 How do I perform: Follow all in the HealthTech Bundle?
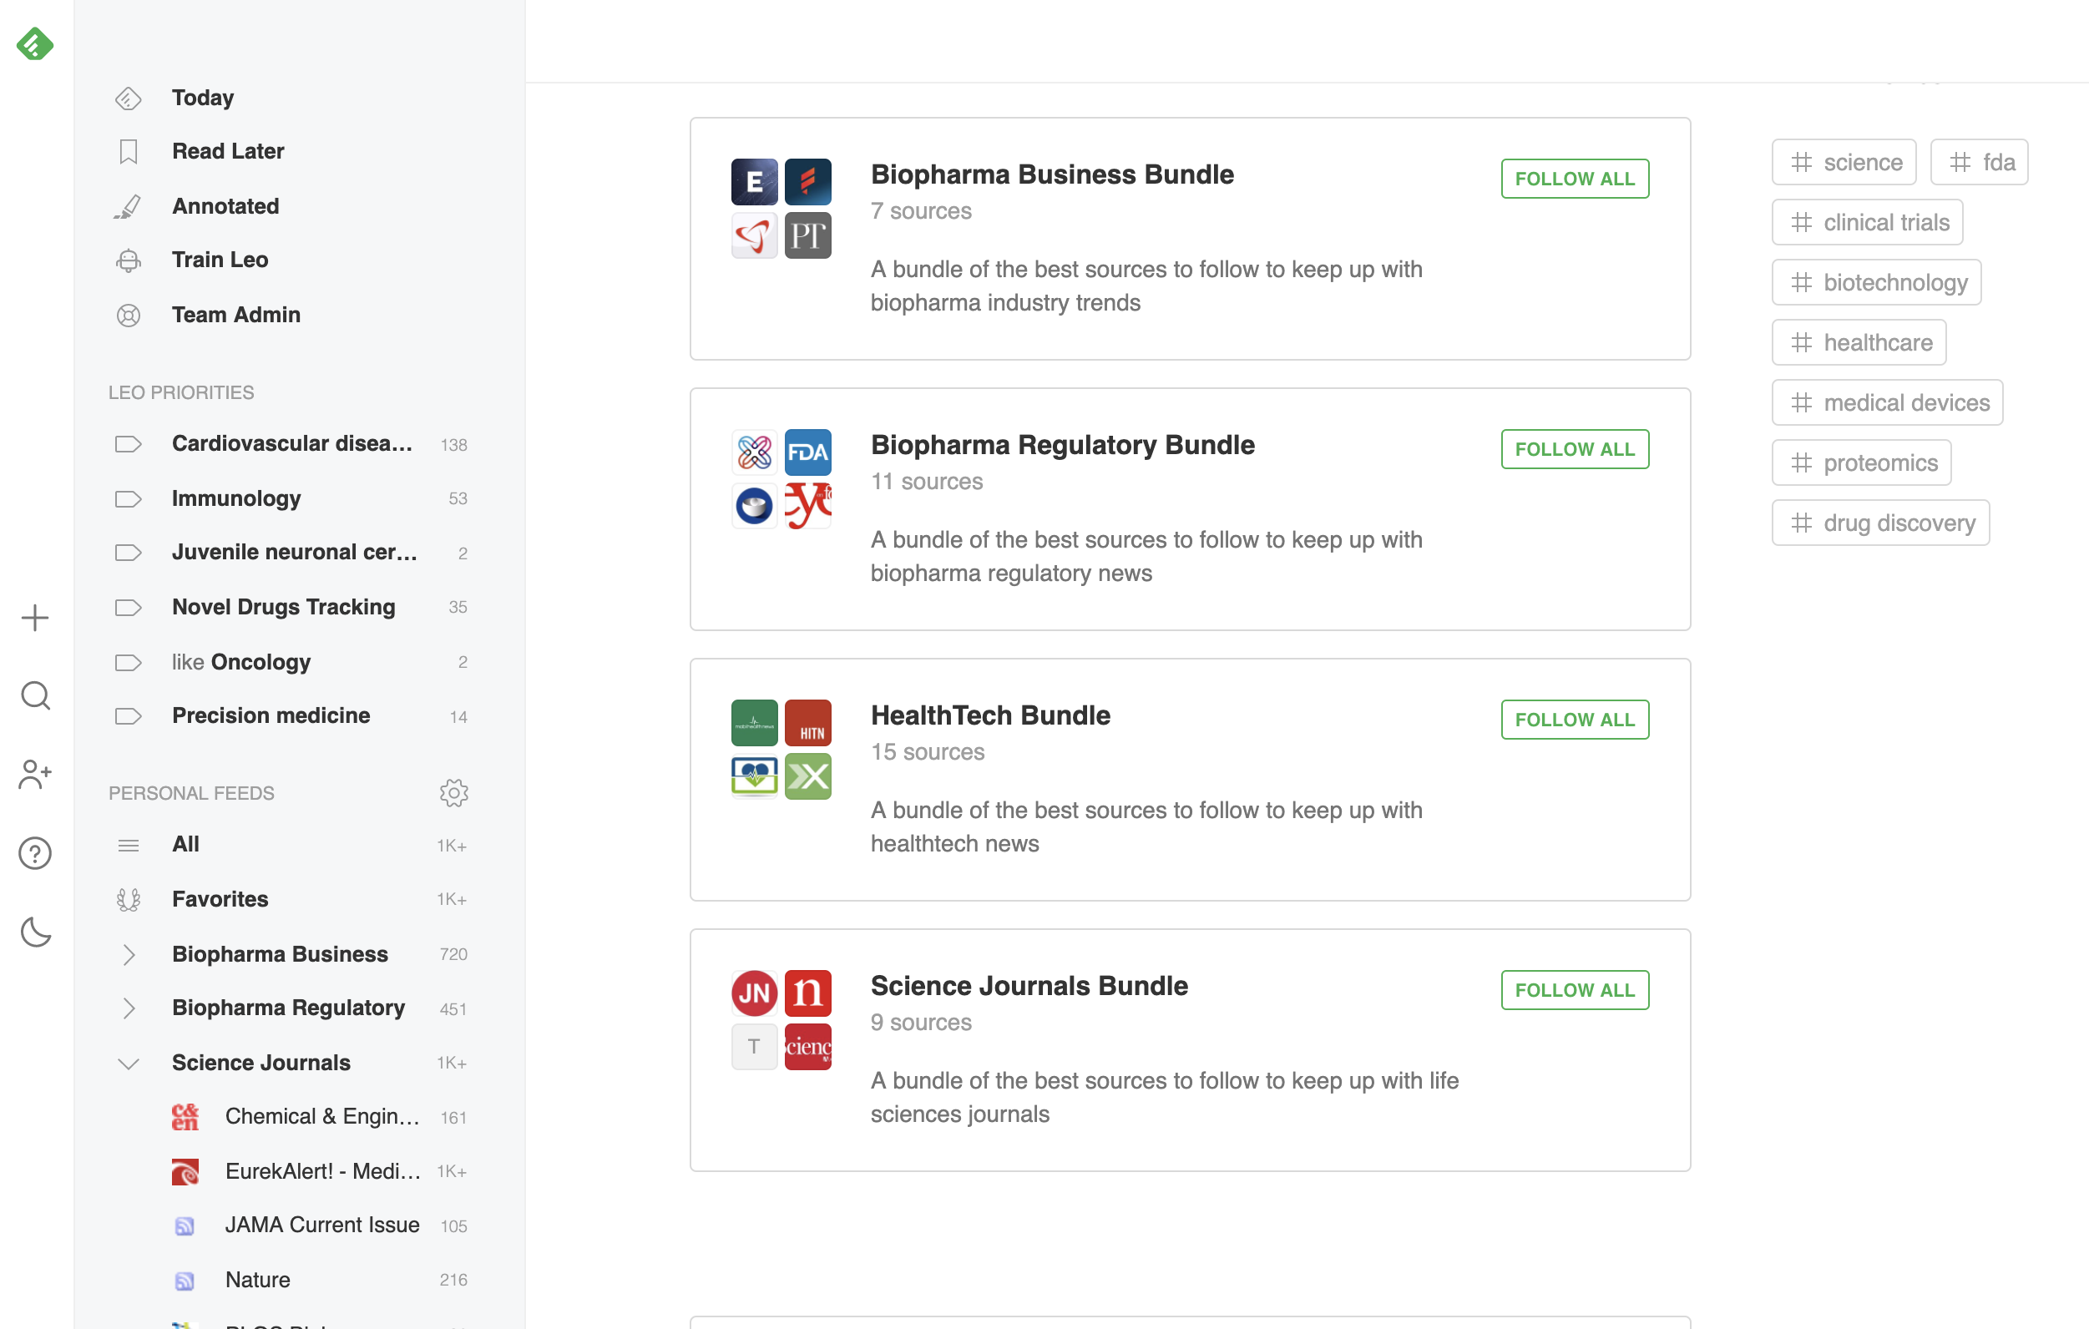coord(1574,719)
